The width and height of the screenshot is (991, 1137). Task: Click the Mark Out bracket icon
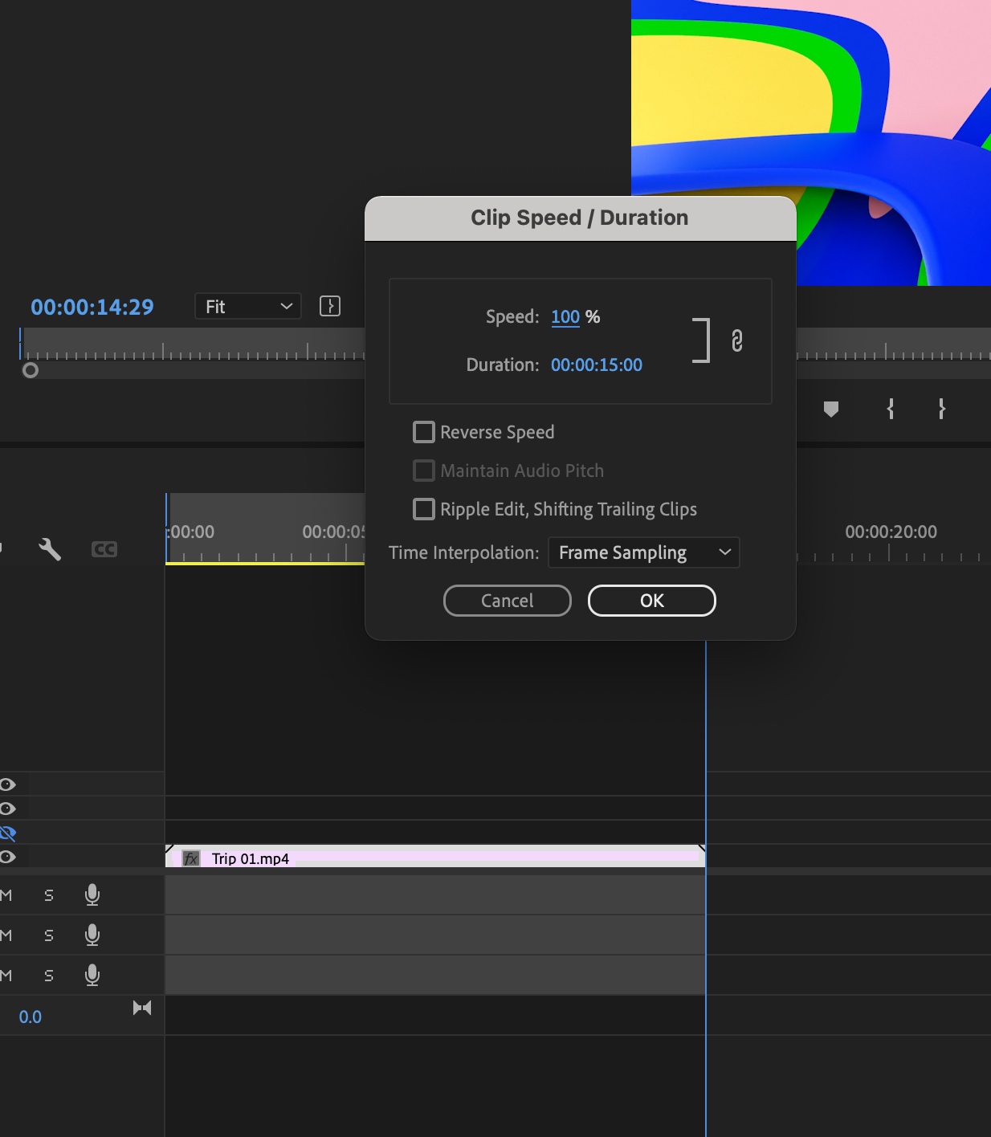coord(941,410)
